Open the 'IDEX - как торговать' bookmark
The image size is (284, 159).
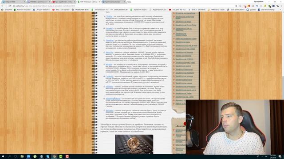pos(61,10)
